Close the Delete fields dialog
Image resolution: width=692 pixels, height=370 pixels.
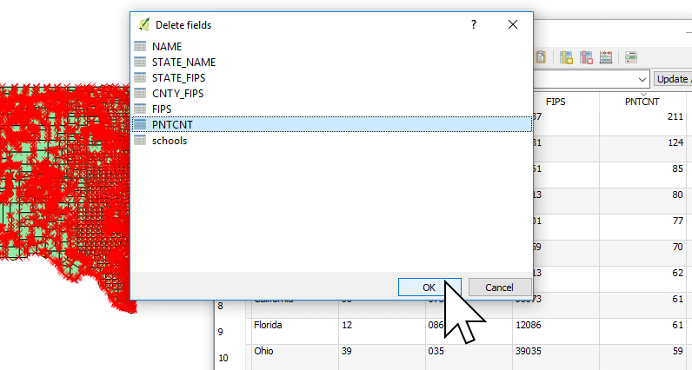[x=513, y=24]
